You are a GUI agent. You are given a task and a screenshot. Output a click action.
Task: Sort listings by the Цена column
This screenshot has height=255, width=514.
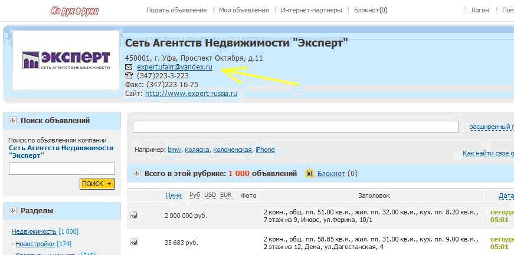point(173,196)
